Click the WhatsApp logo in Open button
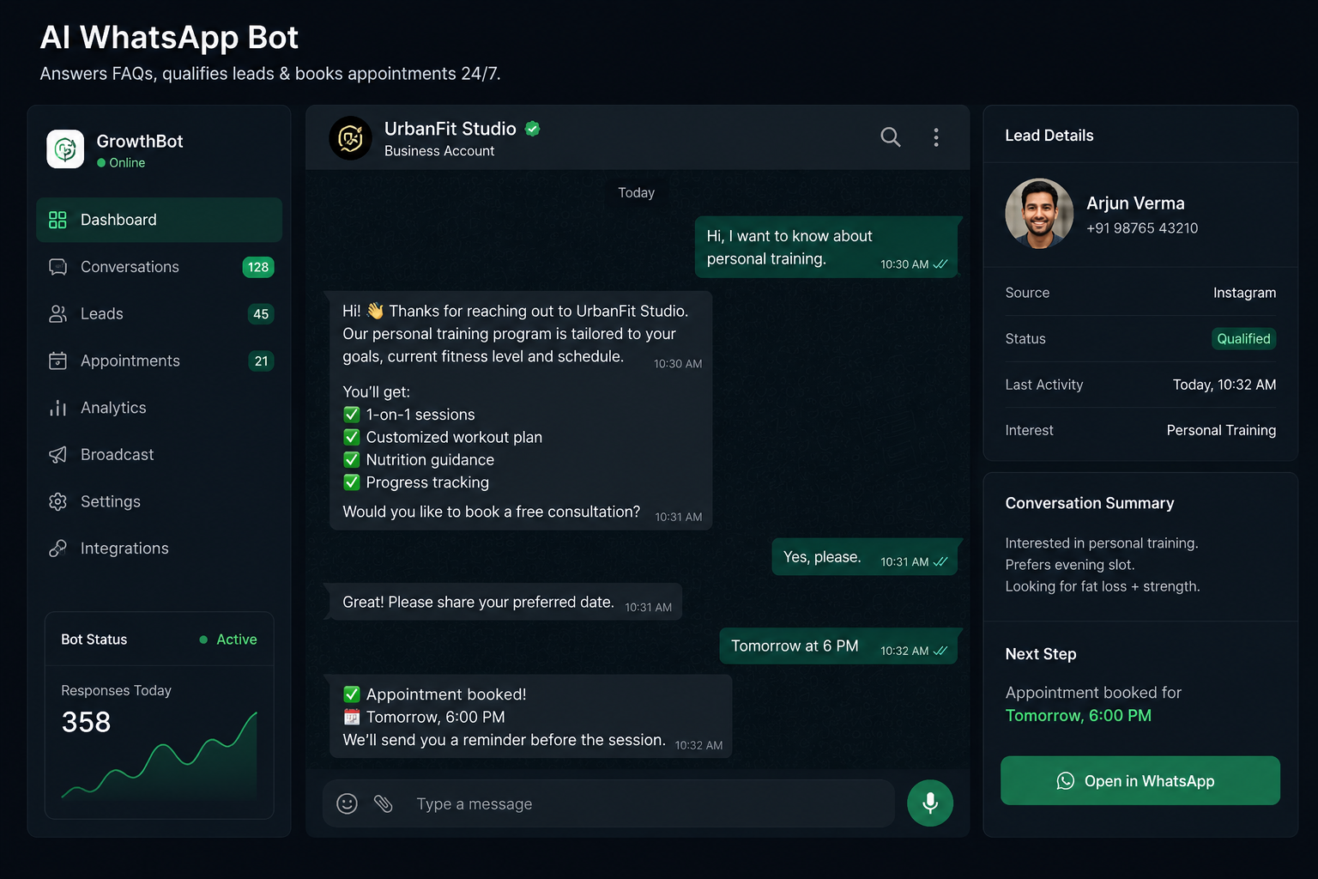Viewport: 1318px width, 879px height. (x=1066, y=781)
